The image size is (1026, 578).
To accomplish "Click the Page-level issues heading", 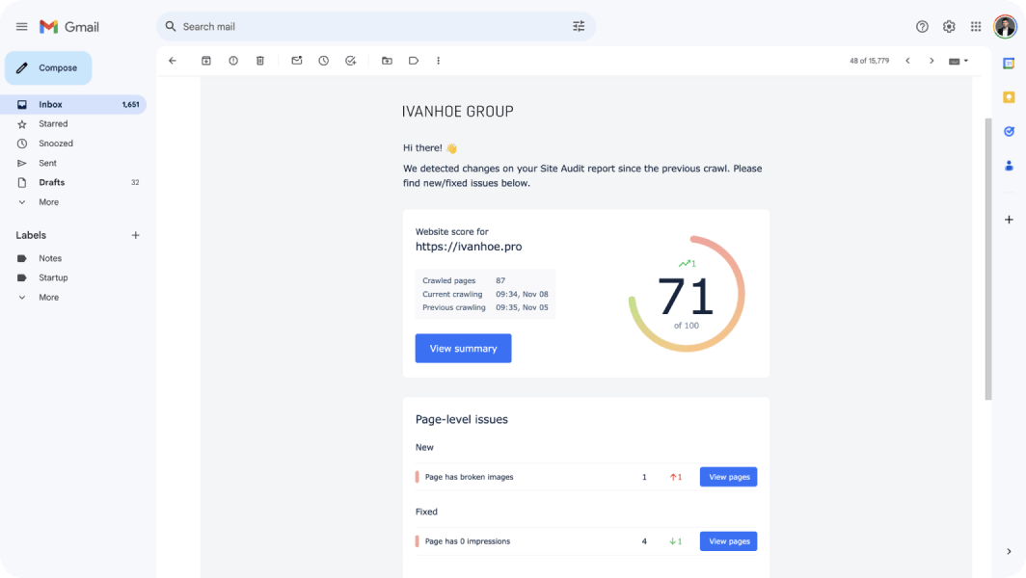I will click(x=461, y=420).
